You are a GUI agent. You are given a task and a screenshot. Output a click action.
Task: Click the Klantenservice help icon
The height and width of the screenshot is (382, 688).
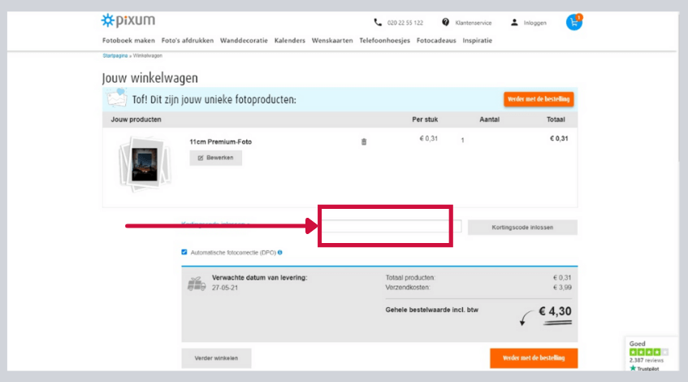[446, 23]
